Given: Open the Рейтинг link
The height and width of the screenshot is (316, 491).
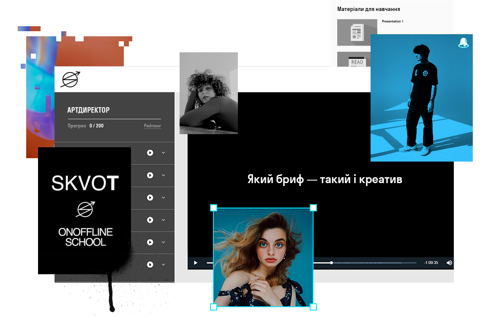Looking at the screenshot, I should click(x=152, y=126).
